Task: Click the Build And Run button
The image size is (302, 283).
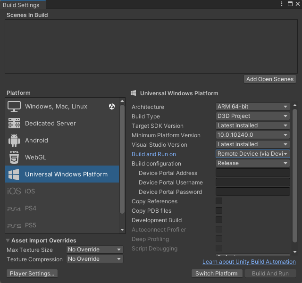Action: coord(270,274)
